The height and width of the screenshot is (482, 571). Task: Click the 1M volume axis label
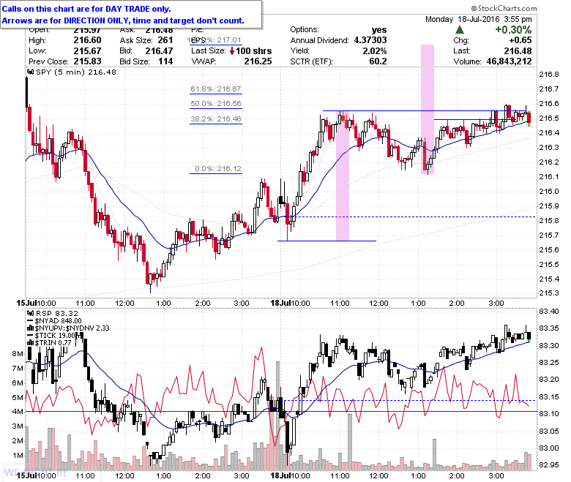pyautogui.click(x=18, y=456)
